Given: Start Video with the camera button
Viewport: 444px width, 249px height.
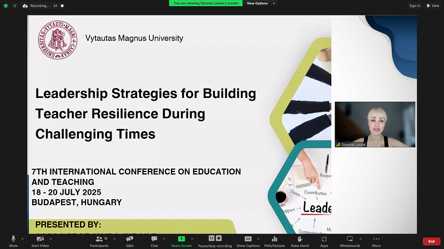Looking at the screenshot, I should tap(41, 240).
